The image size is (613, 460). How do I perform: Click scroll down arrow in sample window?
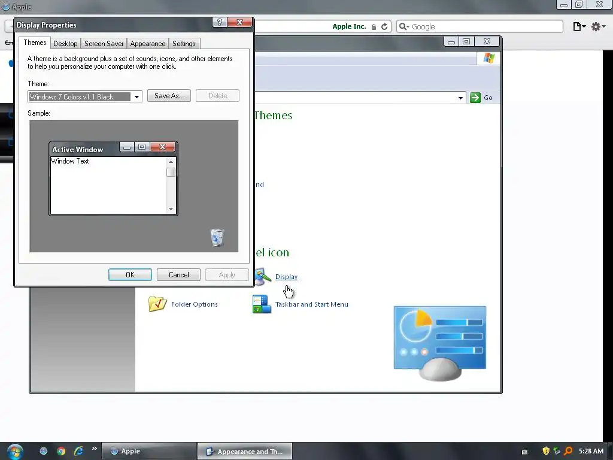click(x=171, y=209)
